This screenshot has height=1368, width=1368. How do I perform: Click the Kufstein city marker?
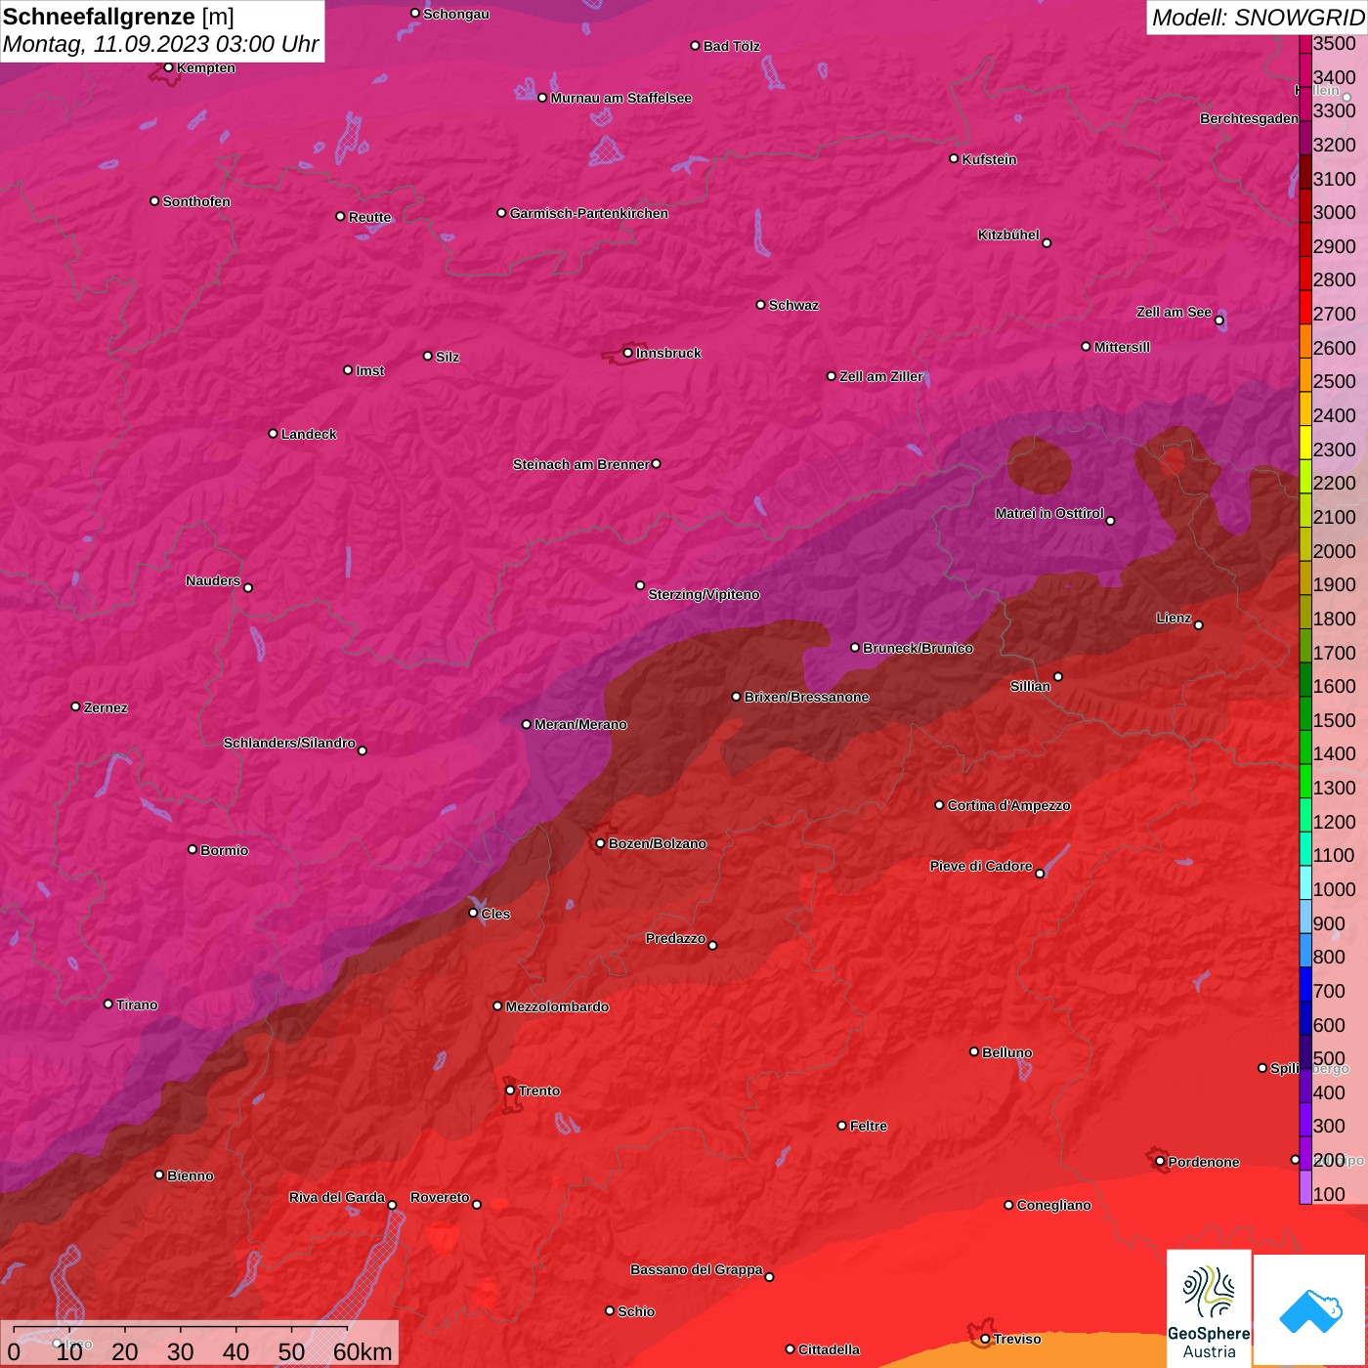(954, 158)
